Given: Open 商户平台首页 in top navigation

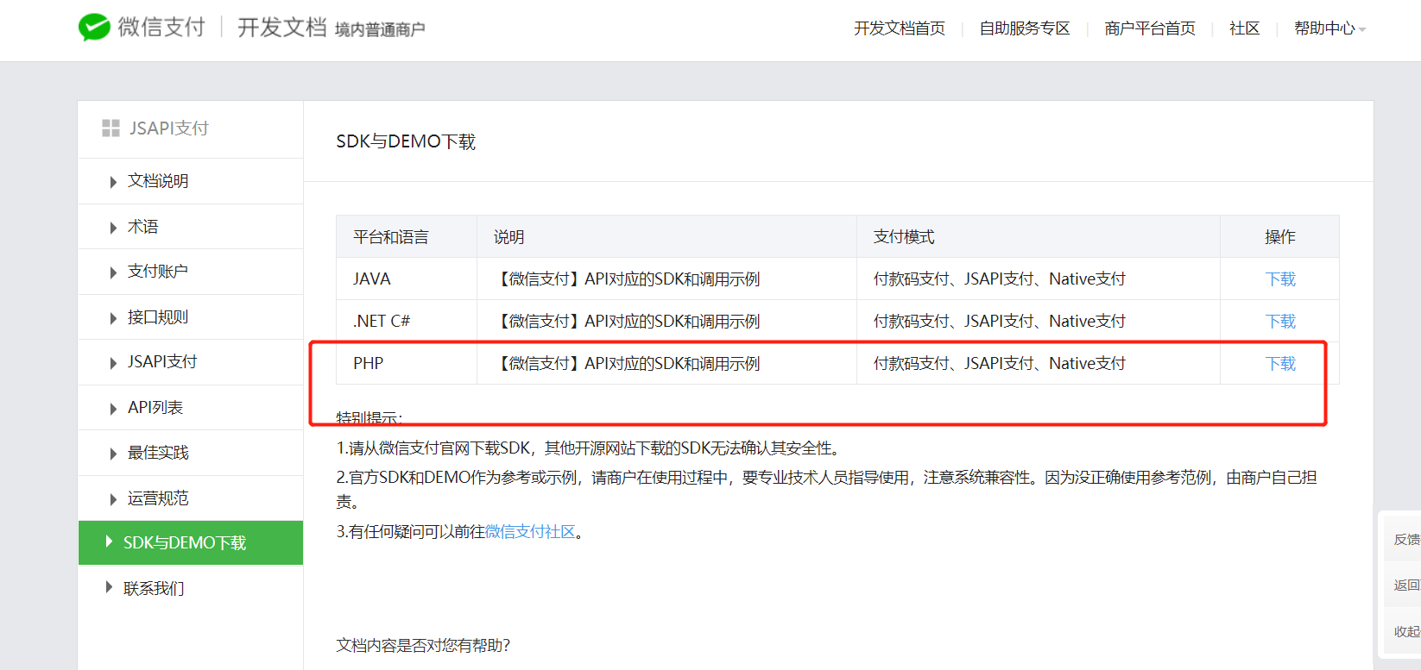Looking at the screenshot, I should tap(1150, 28).
